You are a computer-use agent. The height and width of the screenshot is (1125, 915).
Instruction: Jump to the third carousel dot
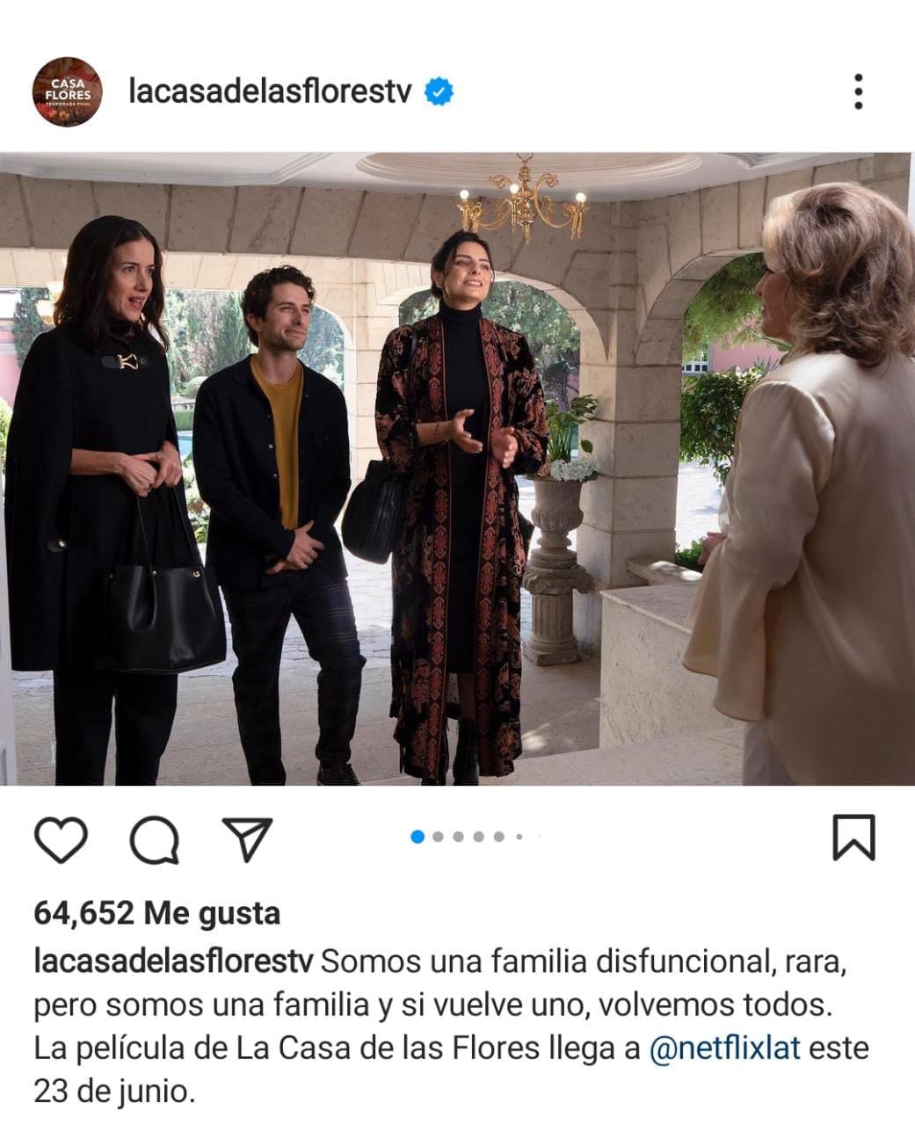[459, 837]
